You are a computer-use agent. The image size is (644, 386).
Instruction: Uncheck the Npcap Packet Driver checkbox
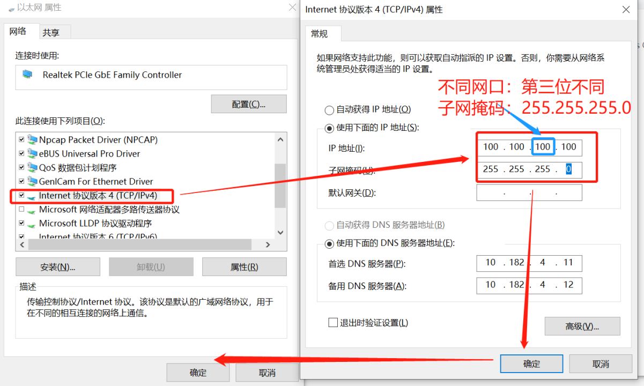pos(21,139)
